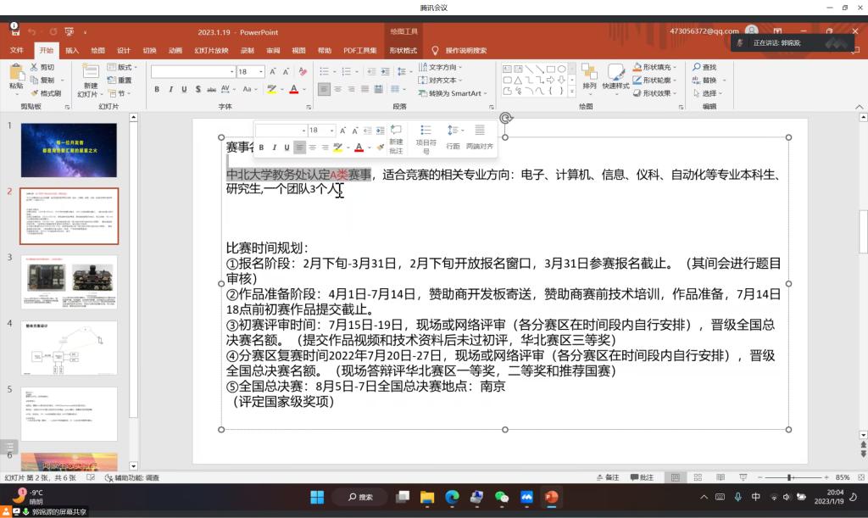
Task: Select slide 3 thumbnail in the slide panel
Action: coord(69,282)
